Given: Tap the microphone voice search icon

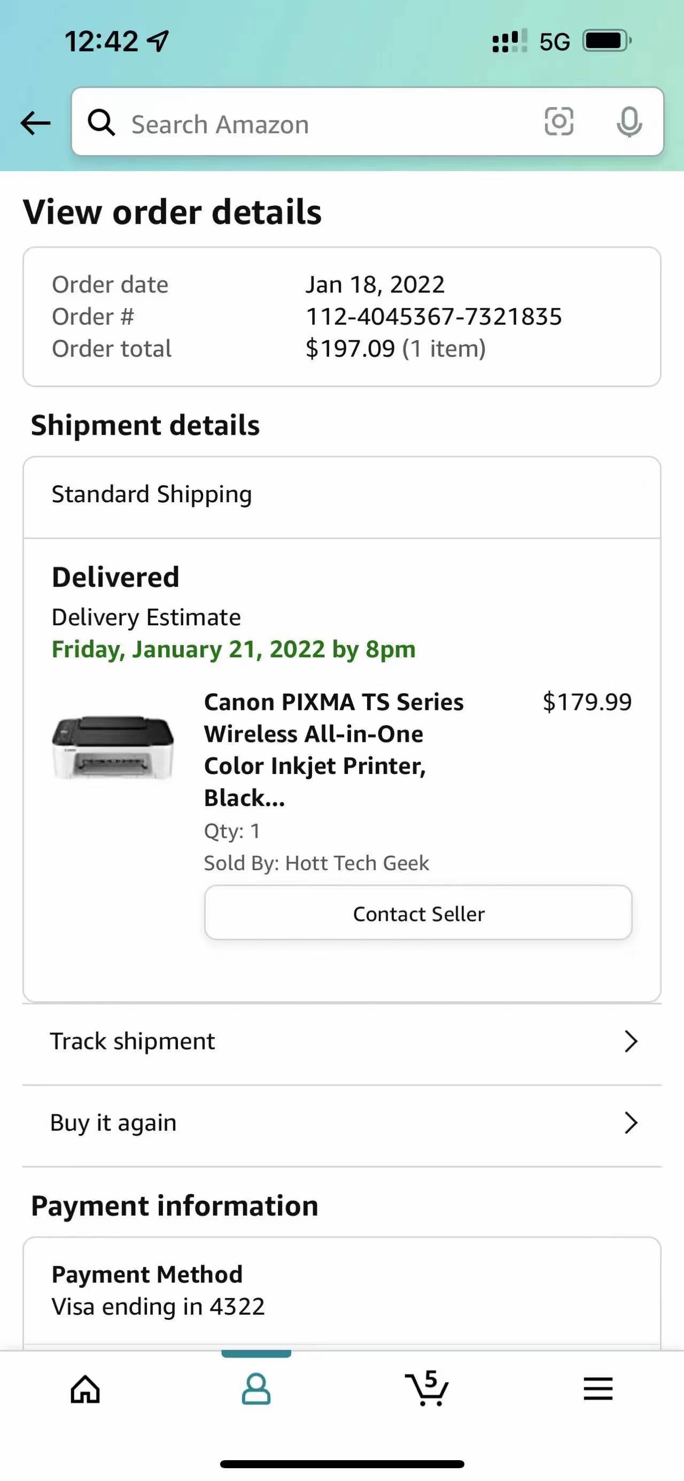Looking at the screenshot, I should (629, 122).
